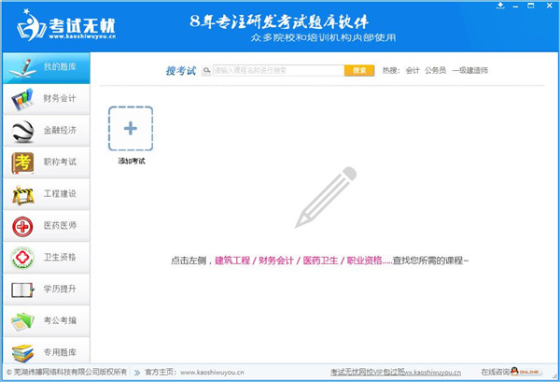Click the 添加考试 label
The image size is (560, 382).
132,162
